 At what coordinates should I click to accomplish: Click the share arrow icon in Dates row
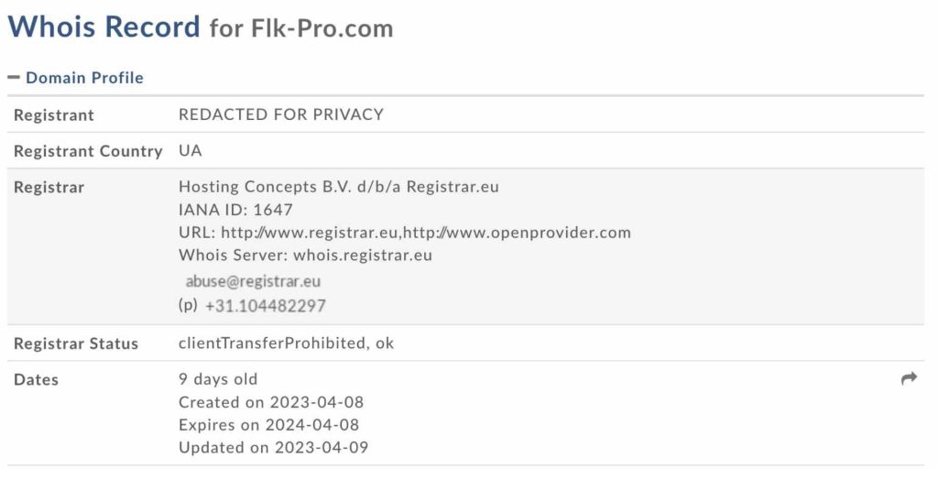point(909,378)
